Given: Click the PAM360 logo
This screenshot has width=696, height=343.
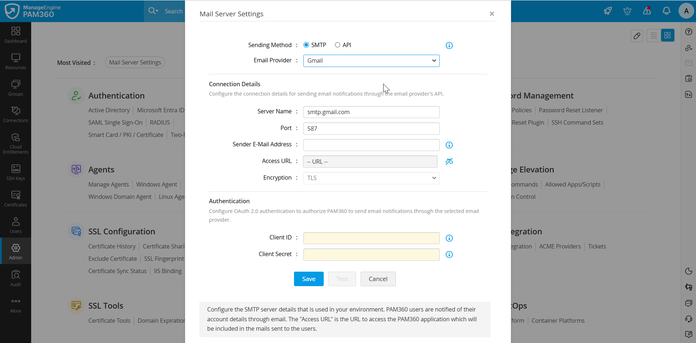Looking at the screenshot, I should tap(33, 11).
